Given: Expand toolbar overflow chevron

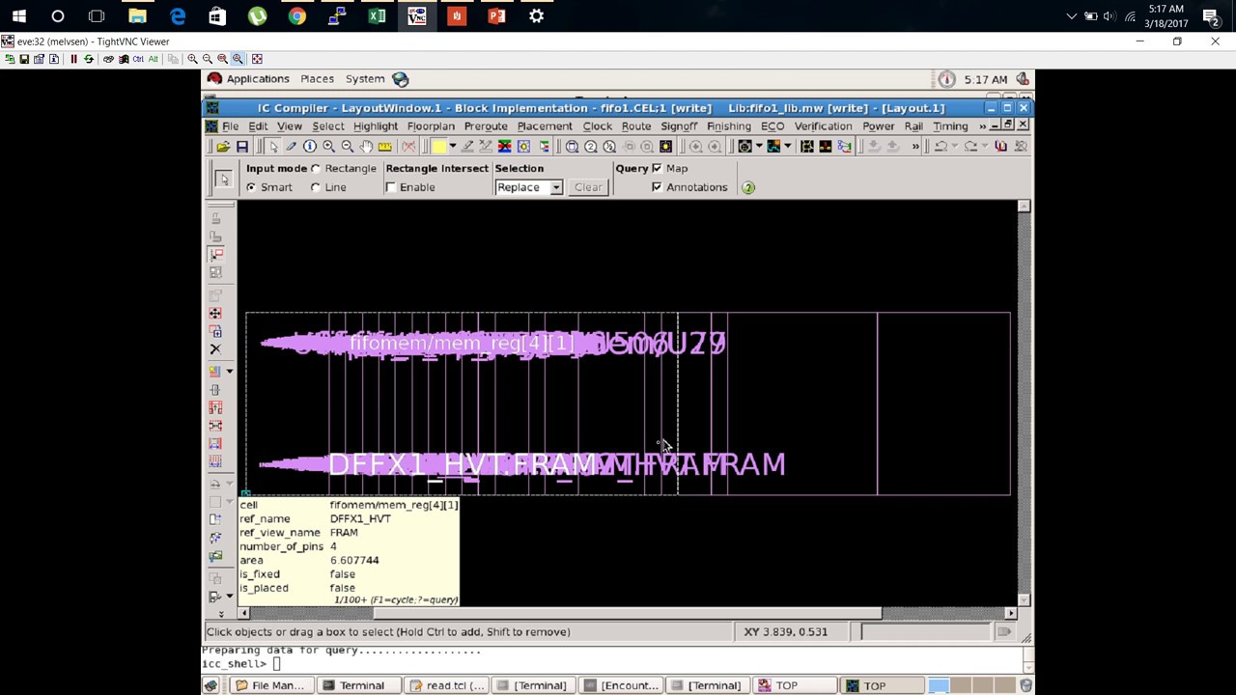Looking at the screenshot, I should (x=915, y=146).
